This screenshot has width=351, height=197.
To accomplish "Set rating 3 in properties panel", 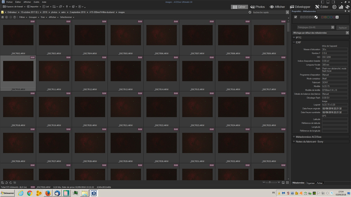I will [307, 17].
